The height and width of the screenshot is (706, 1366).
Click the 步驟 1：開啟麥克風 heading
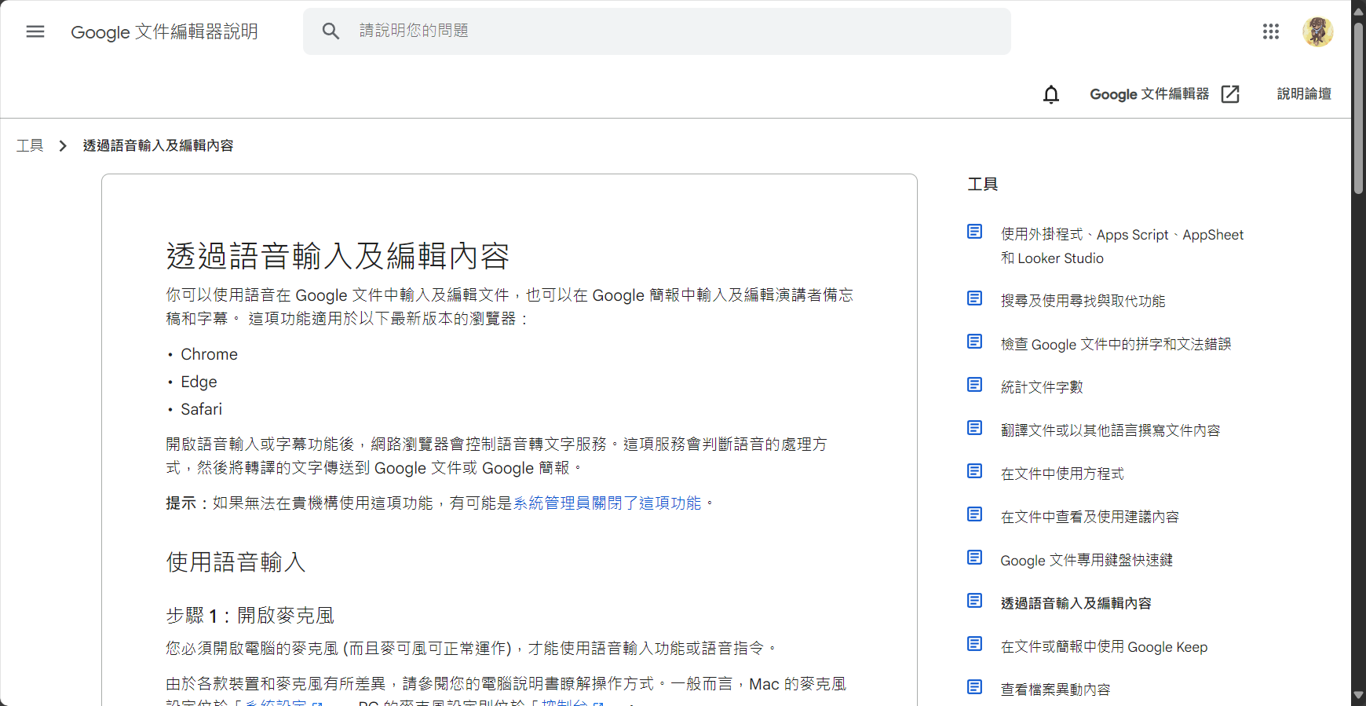[x=250, y=616]
